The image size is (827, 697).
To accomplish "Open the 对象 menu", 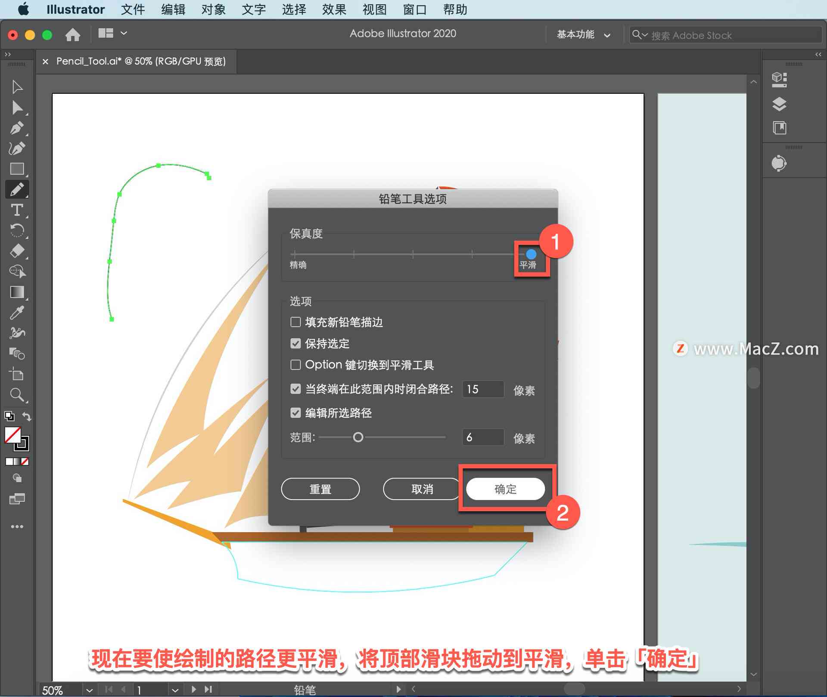I will (213, 9).
